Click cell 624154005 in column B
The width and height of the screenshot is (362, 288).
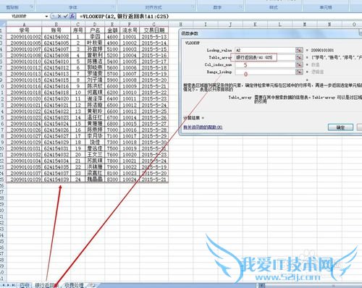pyautogui.click(x=56, y=43)
